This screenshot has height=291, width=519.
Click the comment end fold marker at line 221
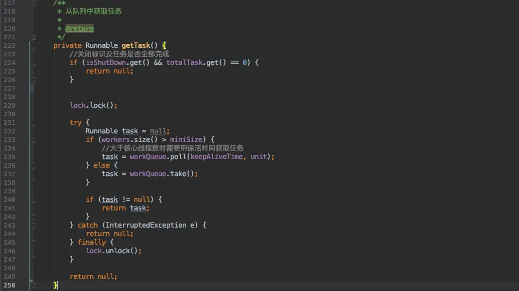pyautogui.click(x=34, y=37)
